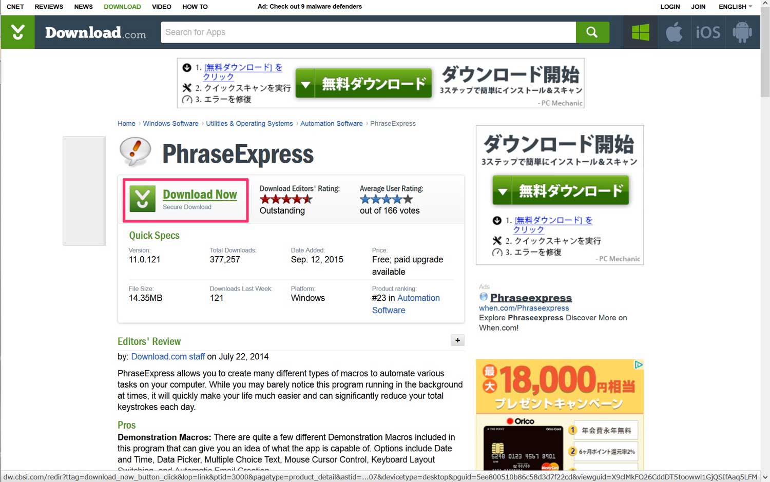This screenshot has width=770, height=482.
Task: Click the Quick Specs heading
Action: pyautogui.click(x=154, y=236)
